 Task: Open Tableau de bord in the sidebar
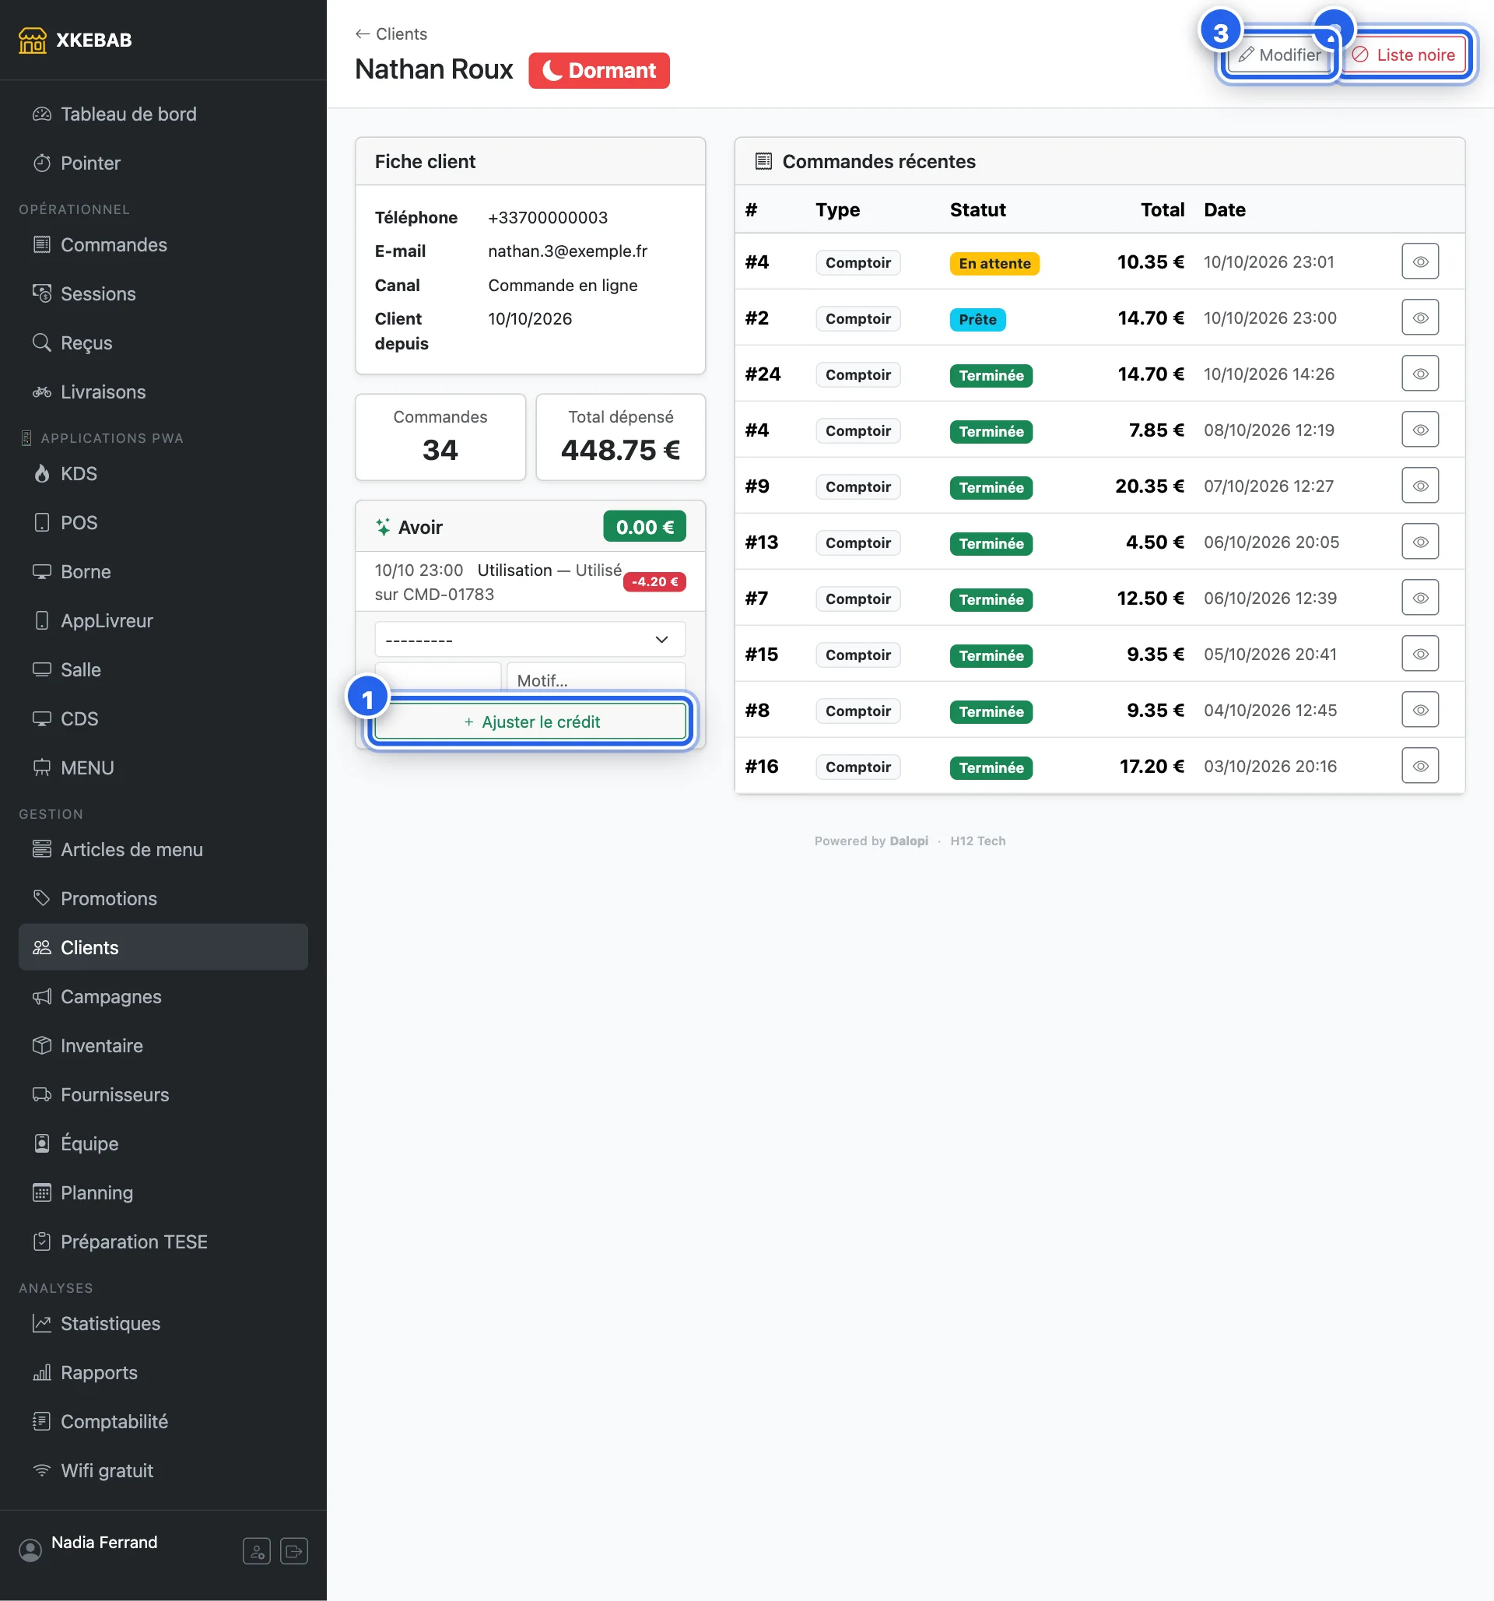pyautogui.click(x=163, y=114)
